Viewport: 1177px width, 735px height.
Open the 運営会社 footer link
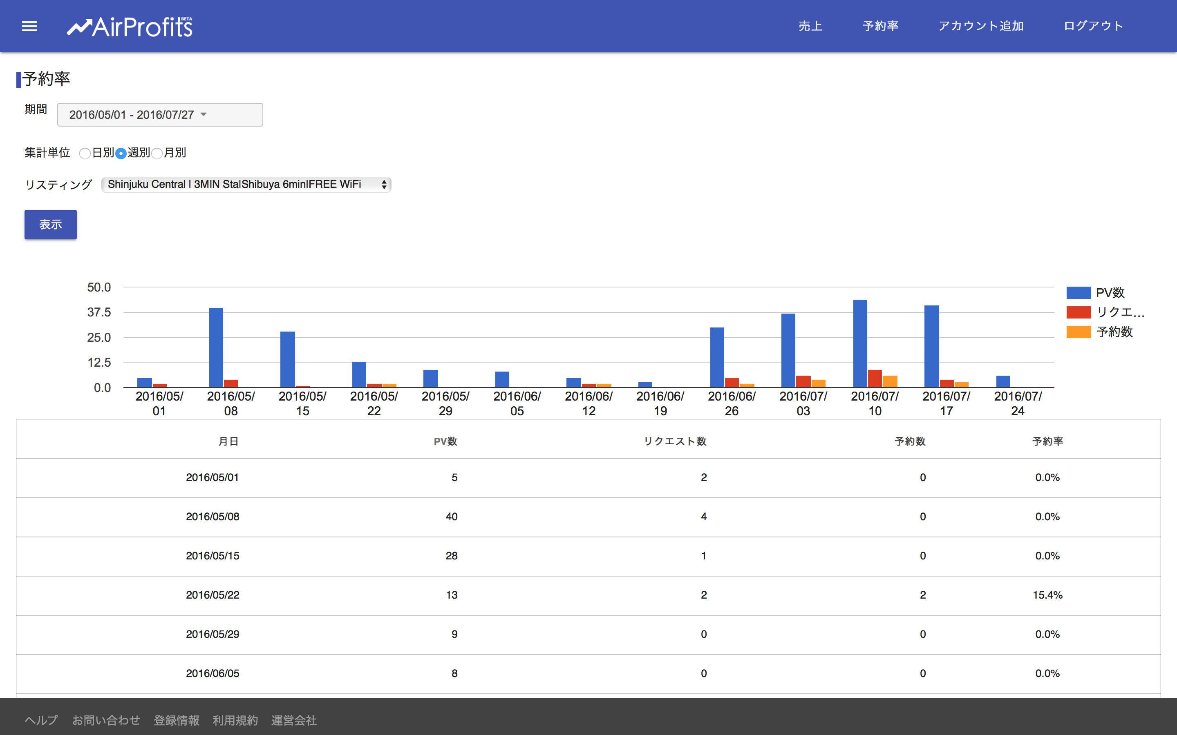tap(294, 720)
